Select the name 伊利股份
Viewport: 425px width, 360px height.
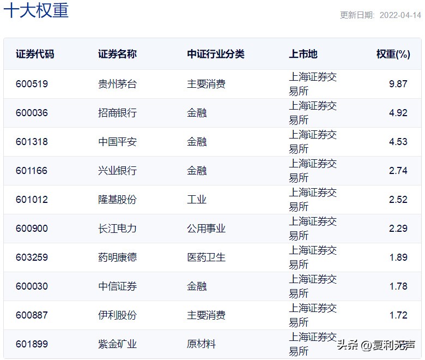[117, 315]
